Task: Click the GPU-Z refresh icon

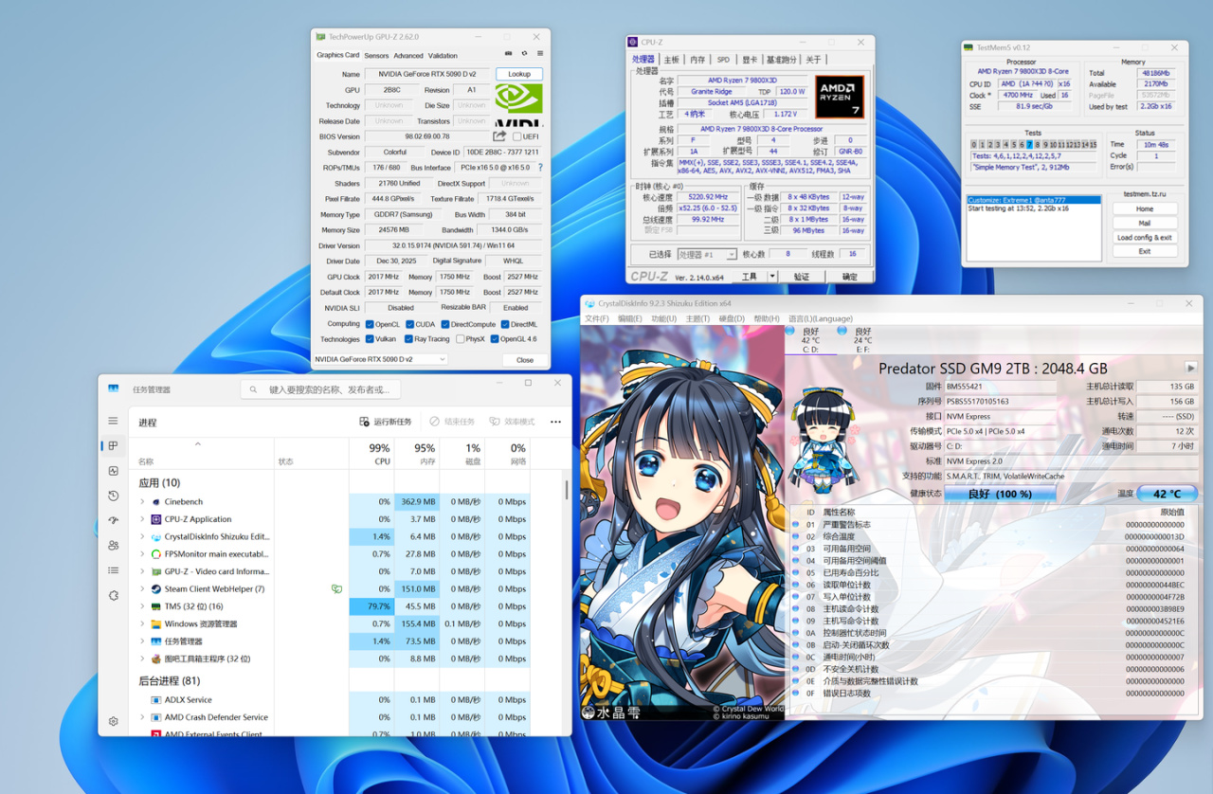Action: (x=525, y=55)
